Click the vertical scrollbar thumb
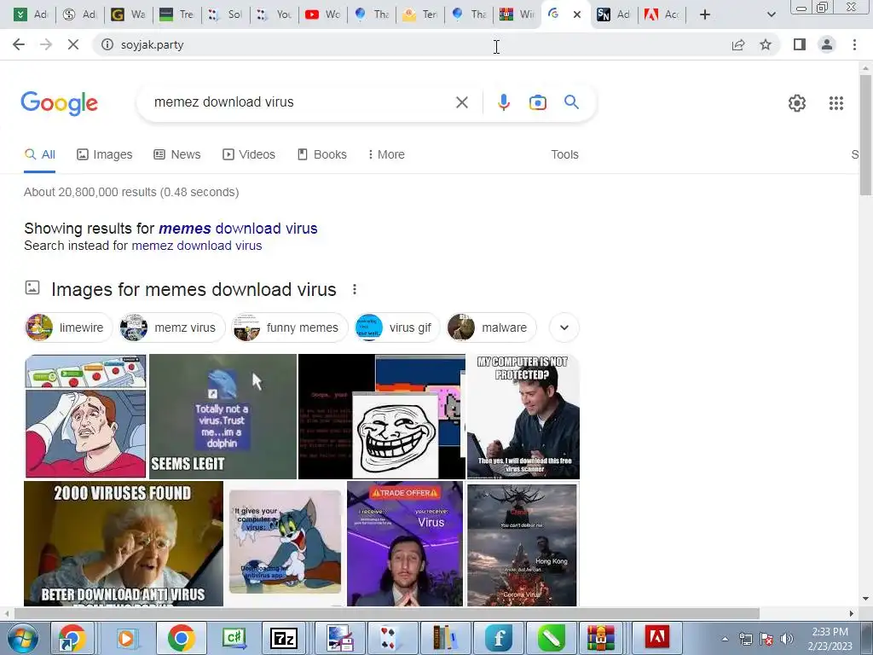The image size is (873, 655). click(865, 134)
